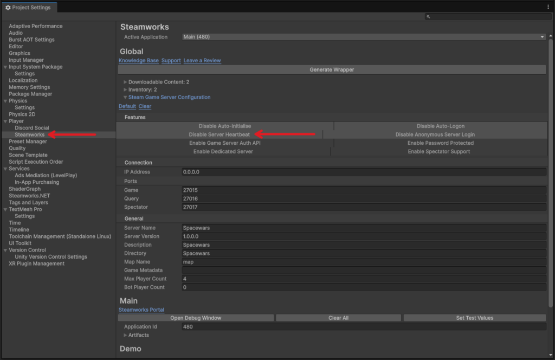Toggle Disable Server Heartbeat feature
The image size is (555, 360).
219,134
